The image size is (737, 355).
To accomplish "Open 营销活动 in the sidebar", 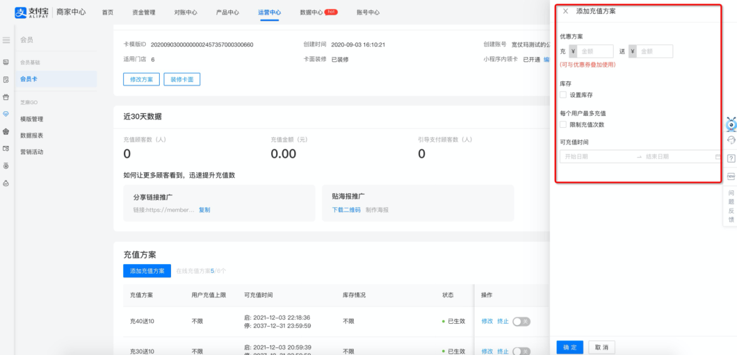I will click(x=32, y=152).
